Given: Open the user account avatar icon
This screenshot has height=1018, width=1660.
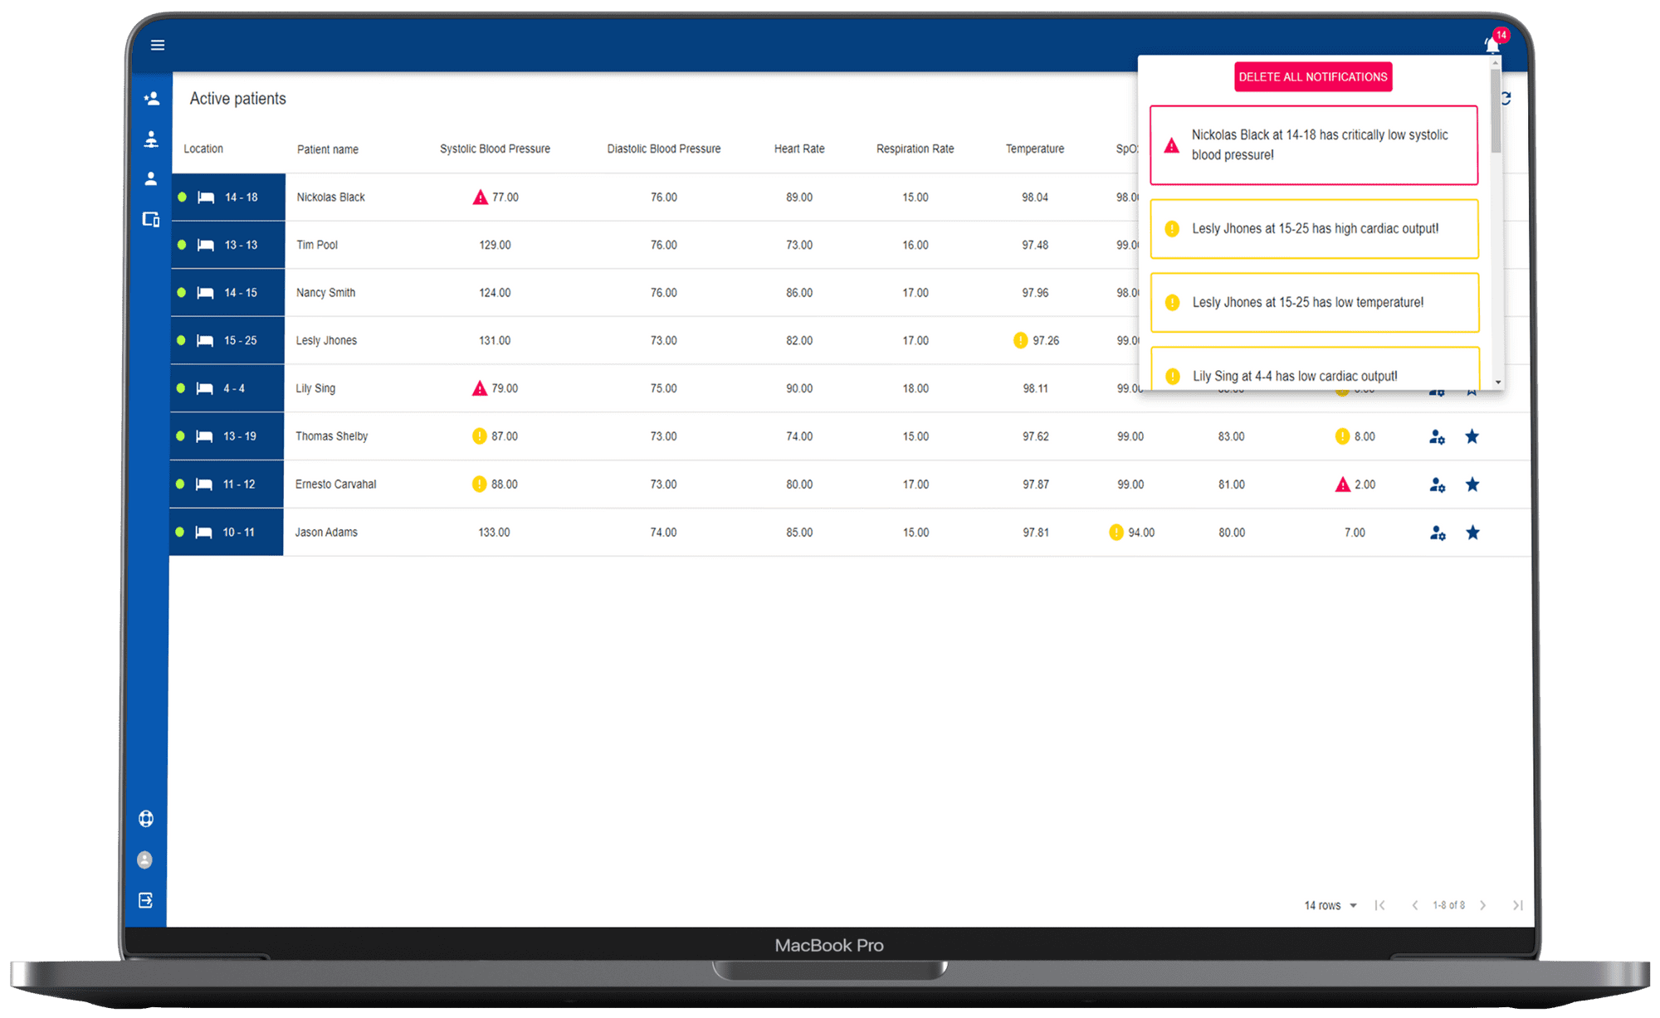Looking at the screenshot, I should click(x=145, y=860).
